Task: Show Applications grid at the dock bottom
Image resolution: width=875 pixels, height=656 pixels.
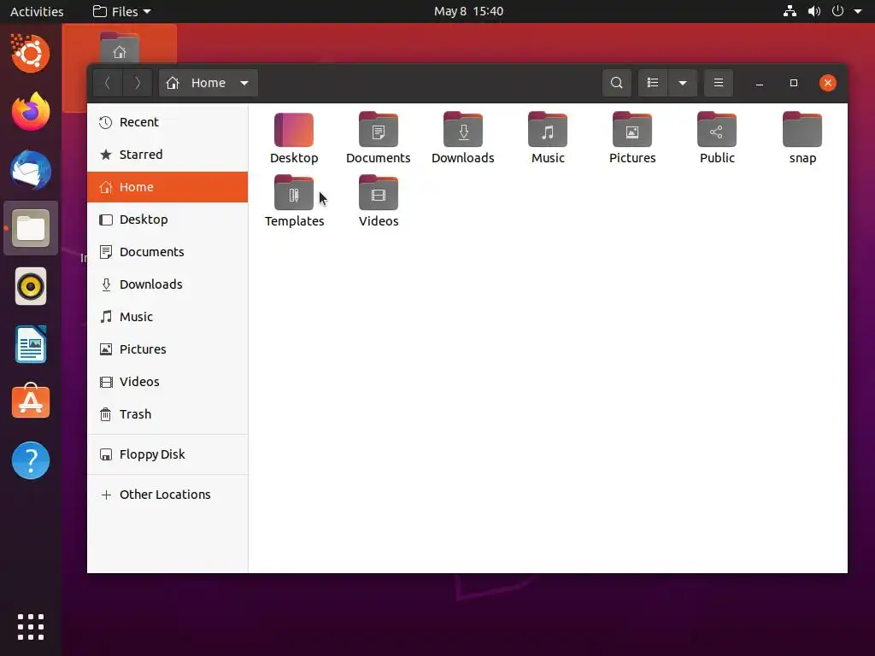Action: (31, 627)
